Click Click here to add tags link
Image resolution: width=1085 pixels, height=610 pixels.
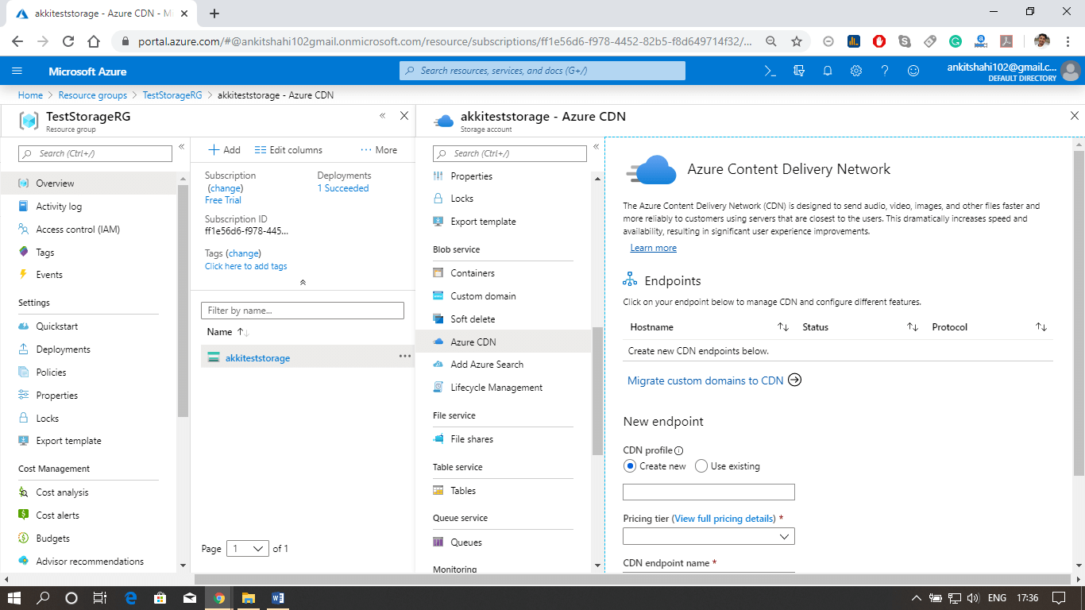(x=246, y=266)
